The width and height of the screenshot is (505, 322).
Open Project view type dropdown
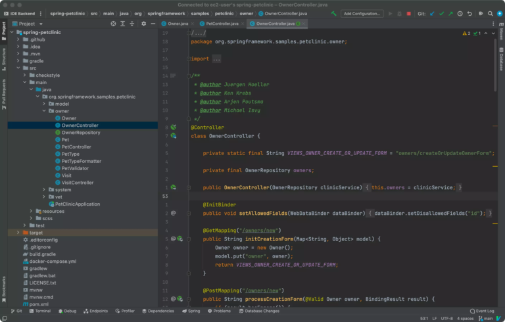point(41,24)
